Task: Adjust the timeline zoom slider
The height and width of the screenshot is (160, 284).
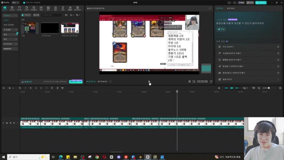Action: click(x=269, y=88)
